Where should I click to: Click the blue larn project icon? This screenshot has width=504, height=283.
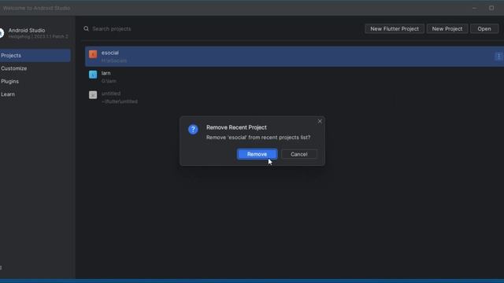tap(93, 75)
